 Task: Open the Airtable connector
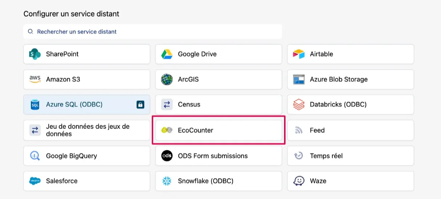click(x=351, y=54)
